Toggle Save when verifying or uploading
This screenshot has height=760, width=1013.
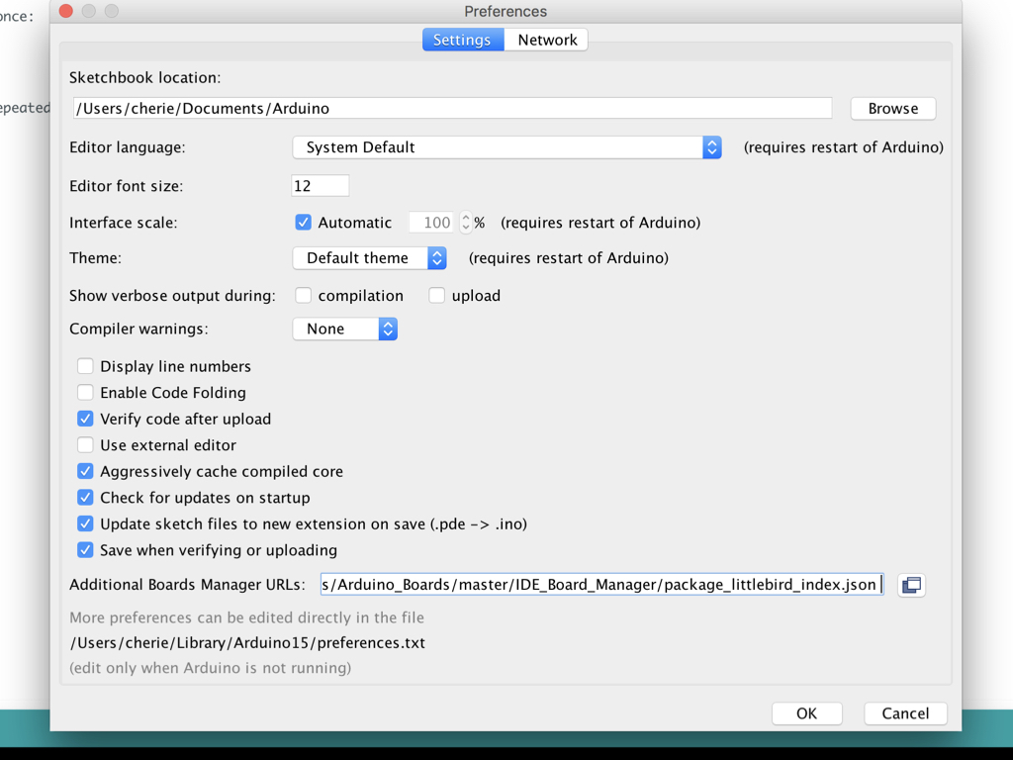click(x=85, y=550)
